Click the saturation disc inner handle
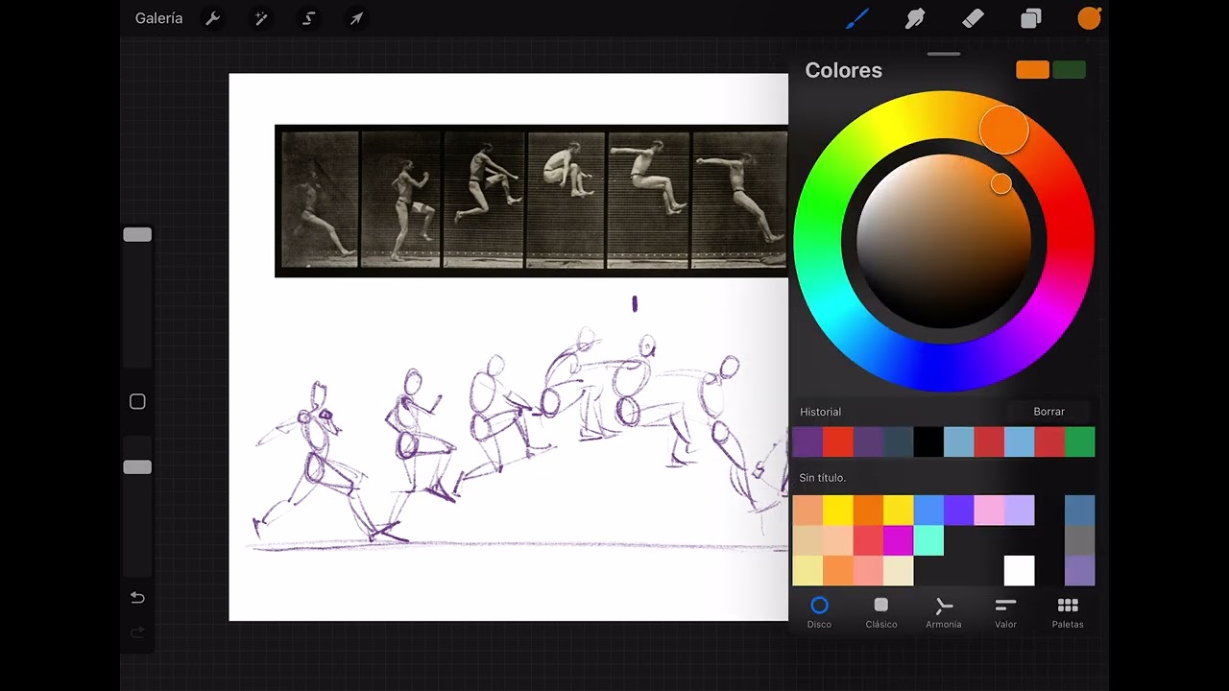This screenshot has height=691, width=1229. tap(1000, 183)
